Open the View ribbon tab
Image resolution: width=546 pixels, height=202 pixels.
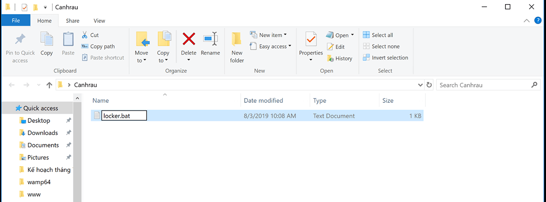[x=99, y=20]
